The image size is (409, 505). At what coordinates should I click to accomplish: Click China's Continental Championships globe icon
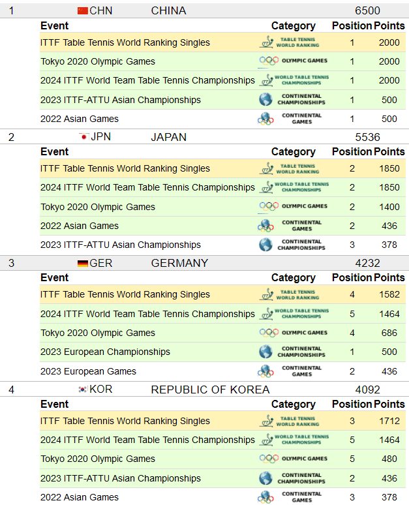click(265, 99)
